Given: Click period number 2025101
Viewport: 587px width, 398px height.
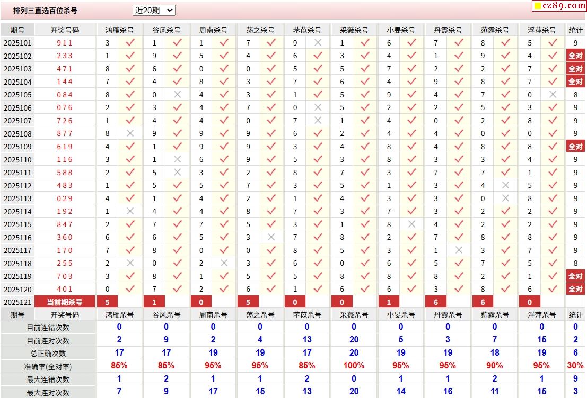Looking at the screenshot, I should (x=17, y=43).
